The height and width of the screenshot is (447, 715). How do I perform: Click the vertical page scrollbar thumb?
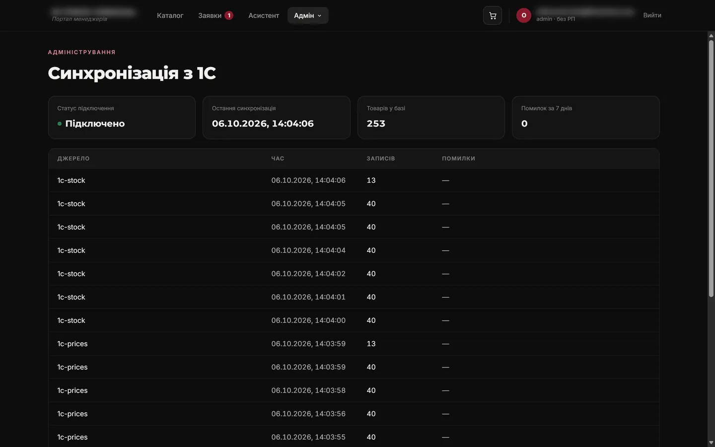[711, 169]
